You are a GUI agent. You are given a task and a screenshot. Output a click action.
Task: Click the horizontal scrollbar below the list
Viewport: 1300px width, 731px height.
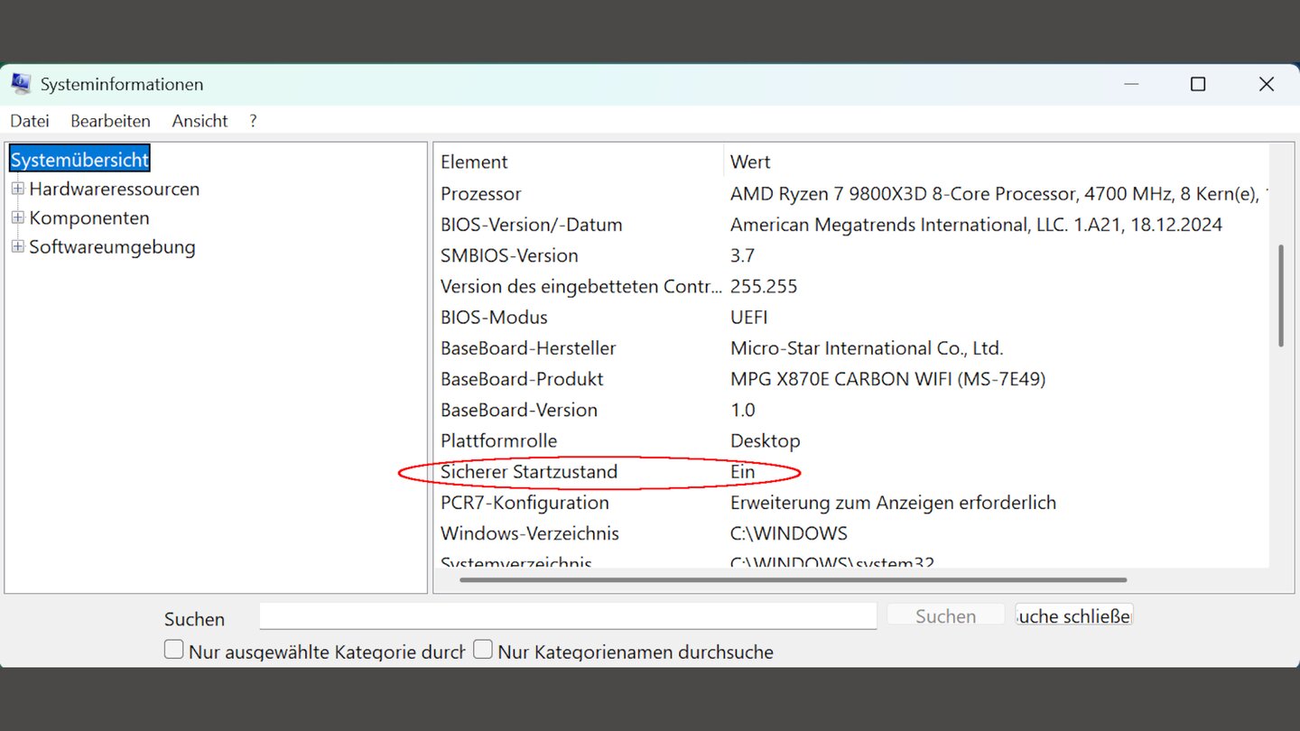pos(793,579)
